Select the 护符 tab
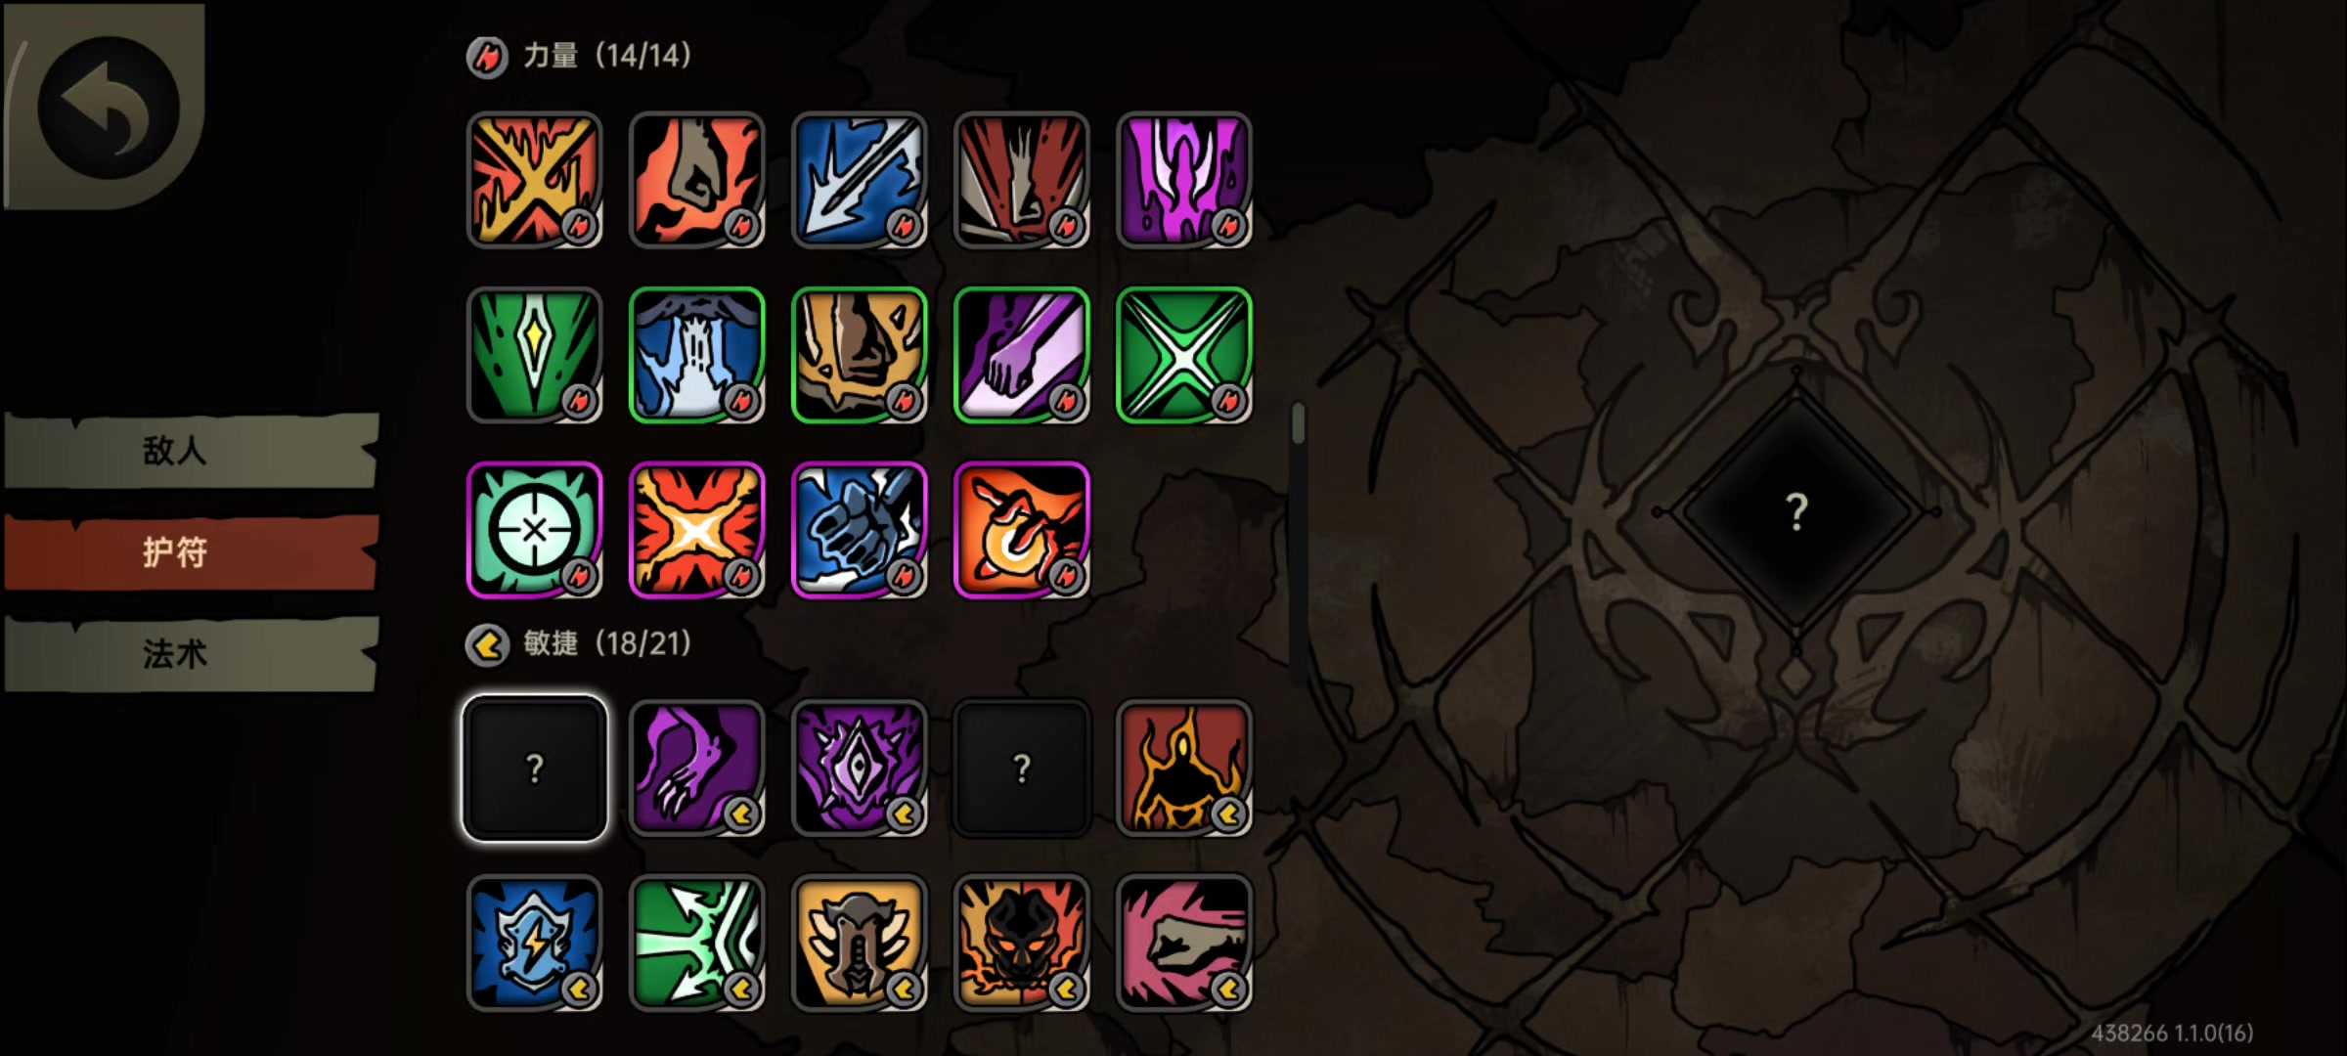Screen dimensions: 2347x1056 [191, 552]
